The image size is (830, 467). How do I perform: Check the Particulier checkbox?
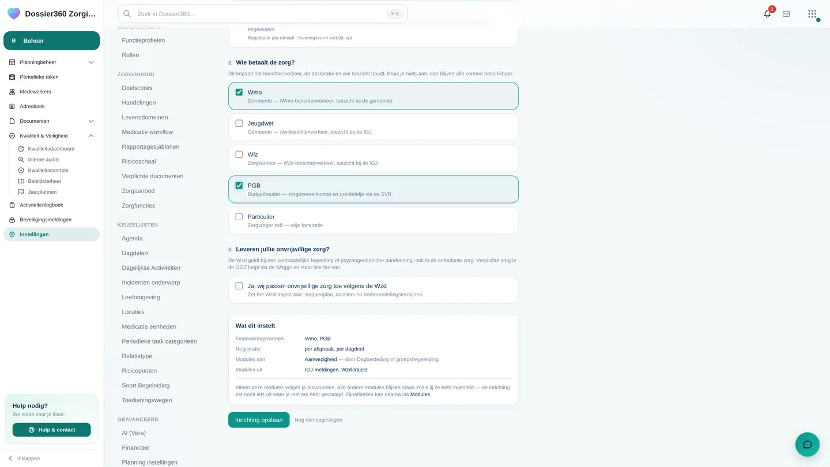pyautogui.click(x=239, y=217)
